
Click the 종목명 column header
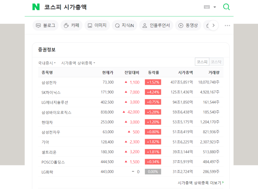(47, 72)
